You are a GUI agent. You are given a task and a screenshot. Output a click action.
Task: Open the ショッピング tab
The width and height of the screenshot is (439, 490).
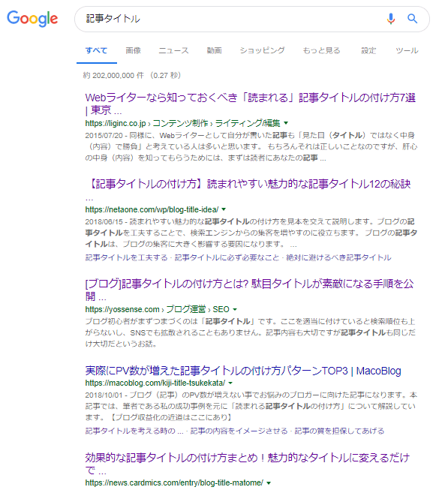262,50
